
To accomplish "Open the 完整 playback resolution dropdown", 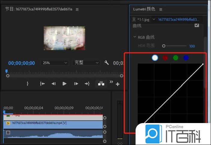I will pos(86,63).
